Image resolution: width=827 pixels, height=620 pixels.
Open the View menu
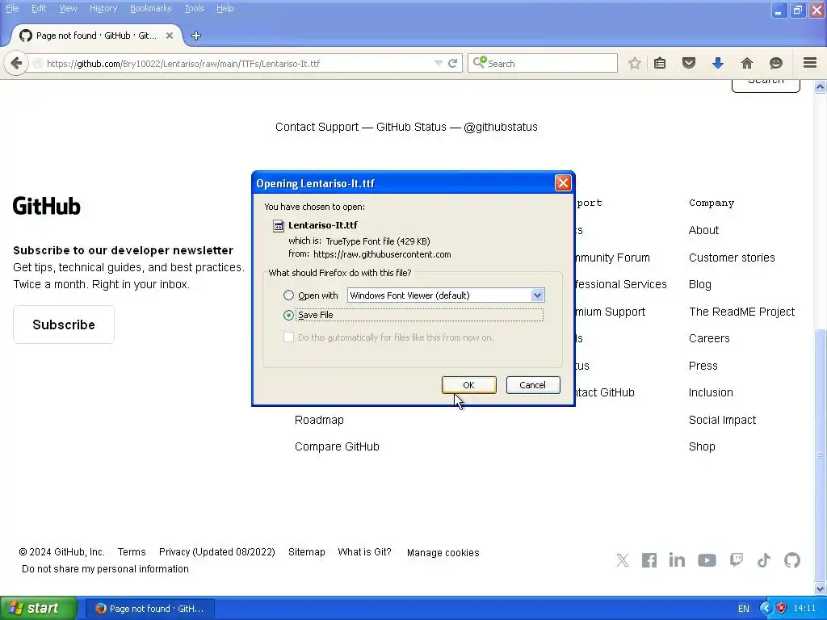pos(68,8)
